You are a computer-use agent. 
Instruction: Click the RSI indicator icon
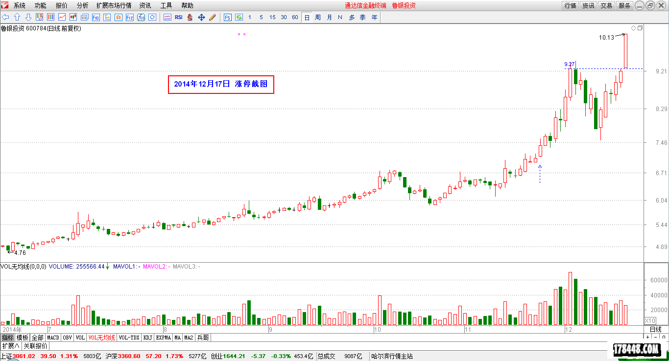pyautogui.click(x=179, y=17)
